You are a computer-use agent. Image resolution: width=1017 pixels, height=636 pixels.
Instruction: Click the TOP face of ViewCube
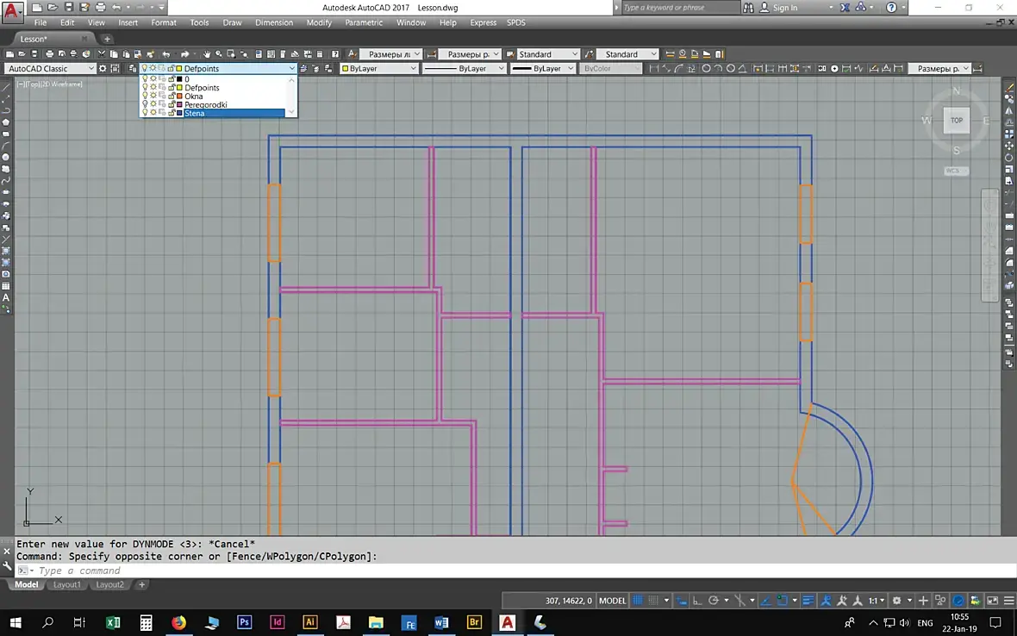point(957,120)
